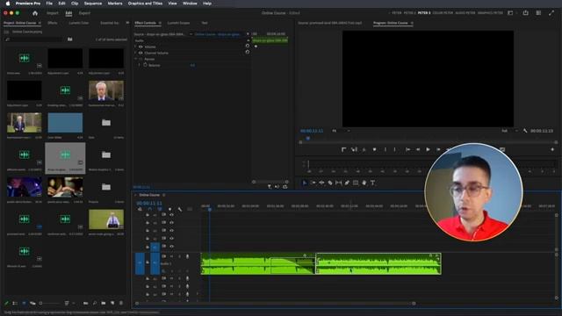Toggle snap magnet in timeline
Screen dimensions: 562x316
[150, 209]
